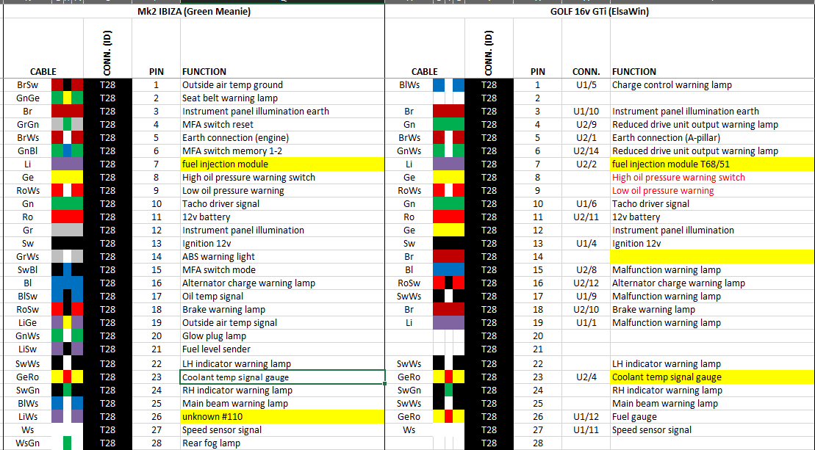Click the "MFA switch memory 1-2" cell
The height and width of the screenshot is (450, 815).
click(x=282, y=151)
